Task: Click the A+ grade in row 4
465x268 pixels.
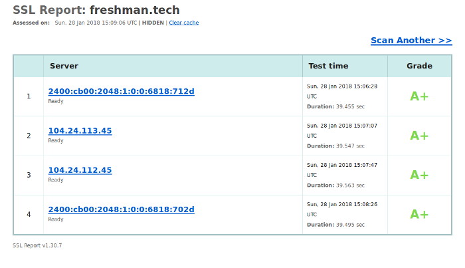Action: 419,214
